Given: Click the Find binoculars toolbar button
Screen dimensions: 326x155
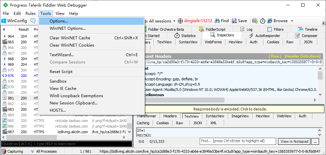Looking at the screenshot, I should (222, 21).
